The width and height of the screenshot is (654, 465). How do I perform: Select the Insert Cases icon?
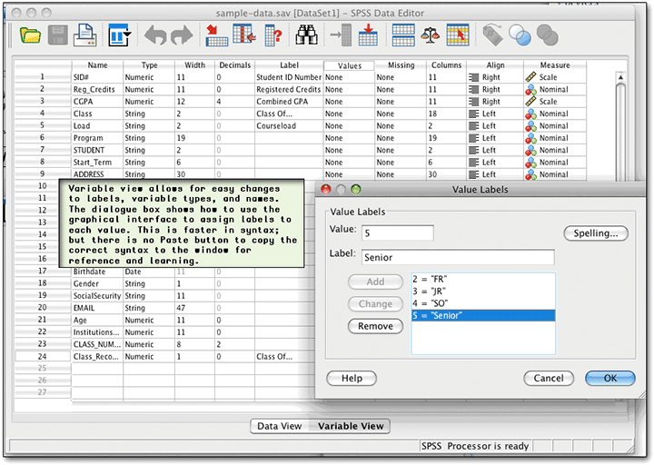click(x=342, y=35)
